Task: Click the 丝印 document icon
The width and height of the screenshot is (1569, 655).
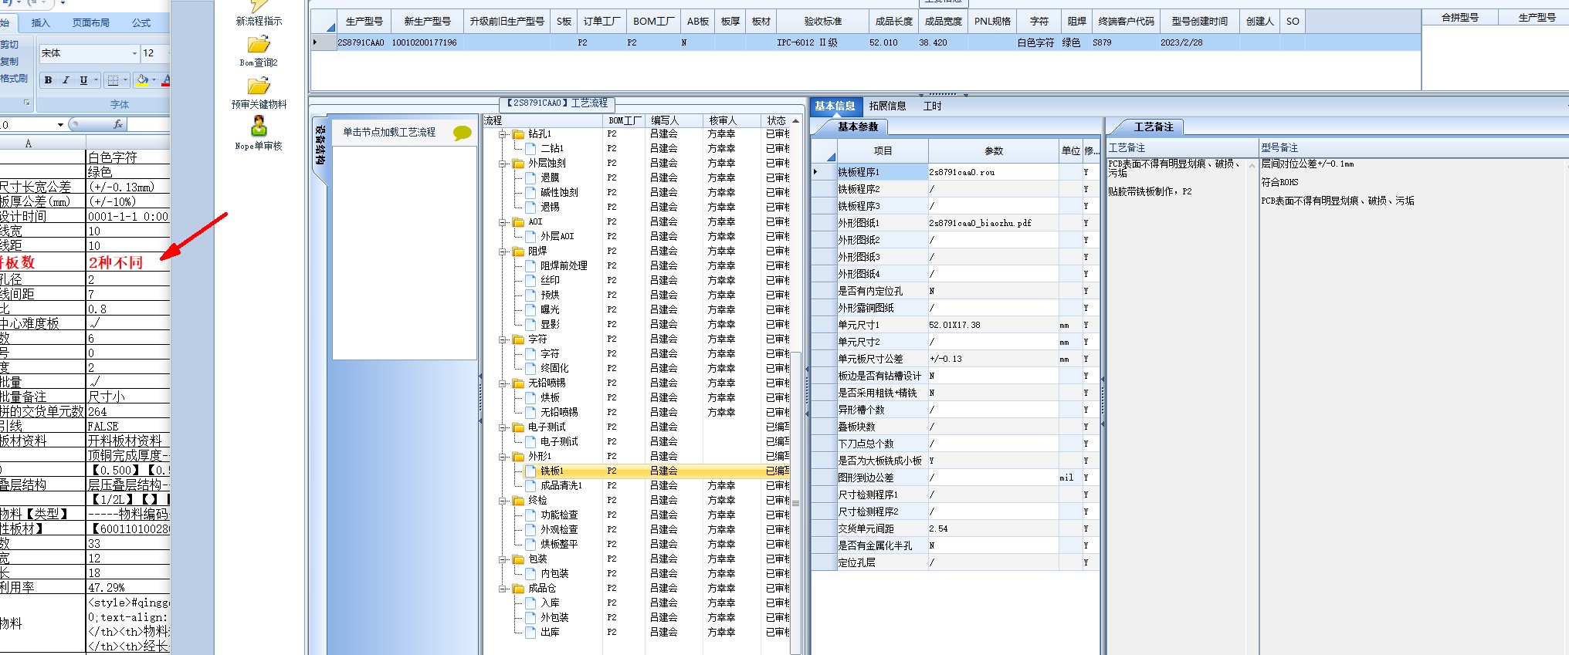Action: point(531,280)
